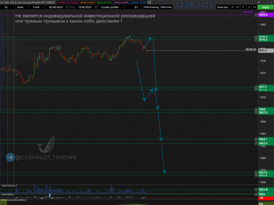Toggle Hide drawing
Viewport: 274px width, 205px height.
click(x=151, y=7)
